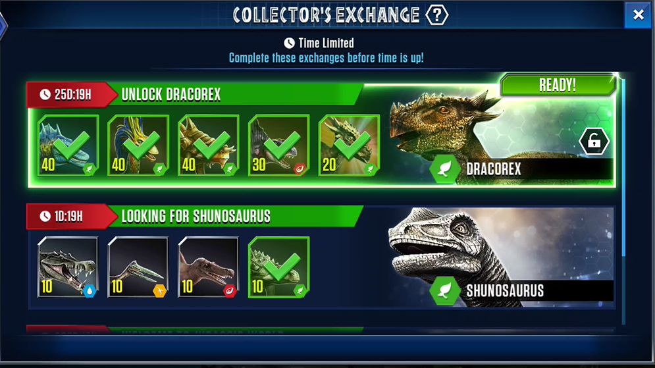Click the green READY! button
655x368 pixels.
[558, 85]
